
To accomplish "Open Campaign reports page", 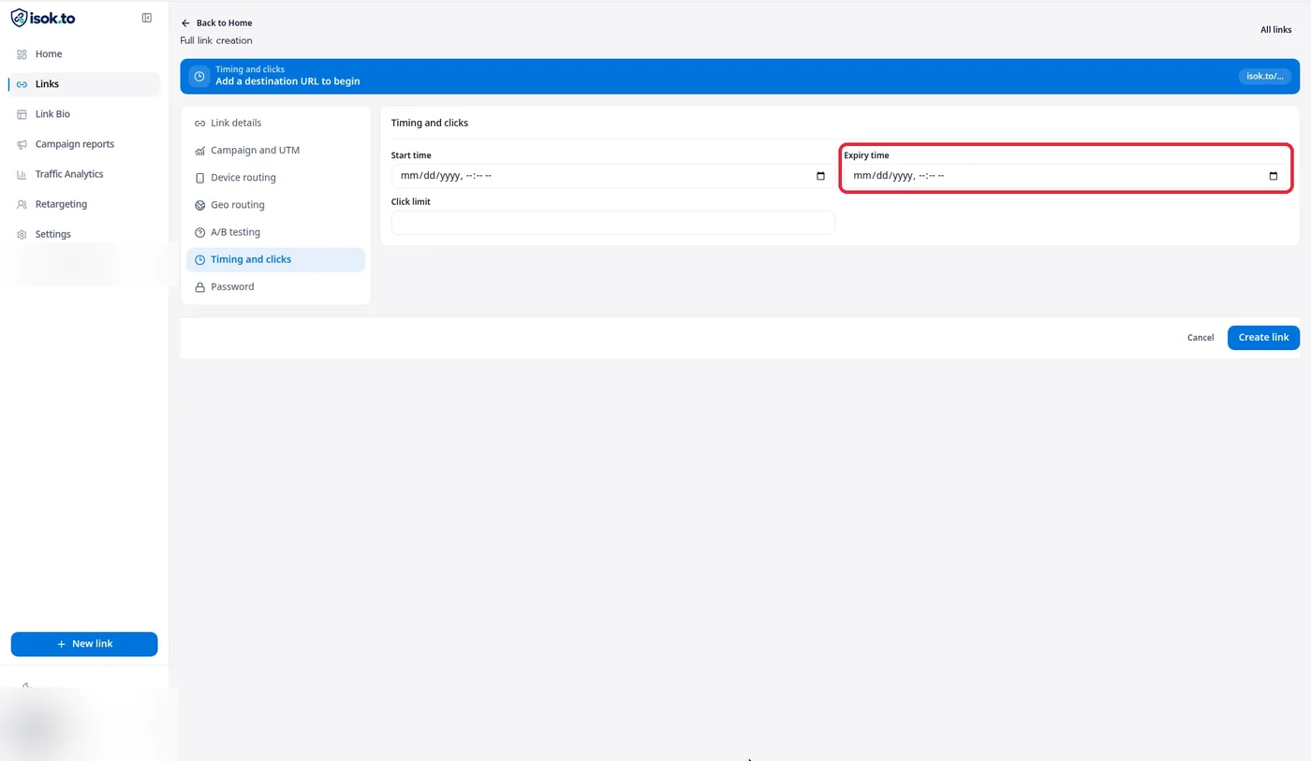I will (x=84, y=144).
